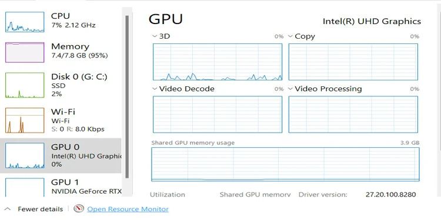Click the Resource Monitor gauge icon
Viewport: 441px width, 220px height.
tap(79, 209)
